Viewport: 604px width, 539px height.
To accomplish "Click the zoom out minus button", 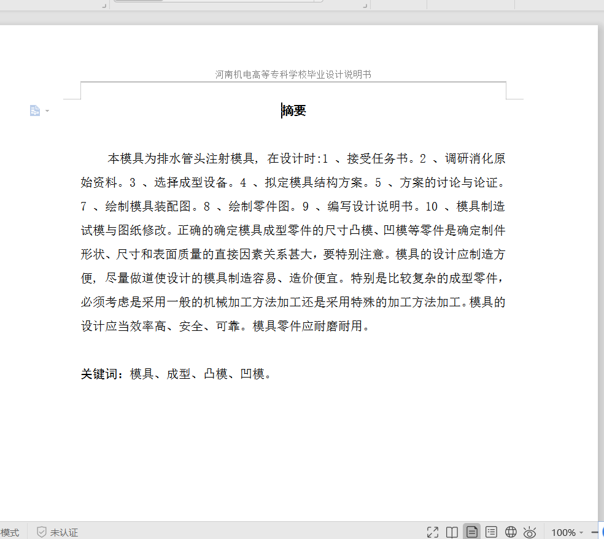I will [594, 532].
